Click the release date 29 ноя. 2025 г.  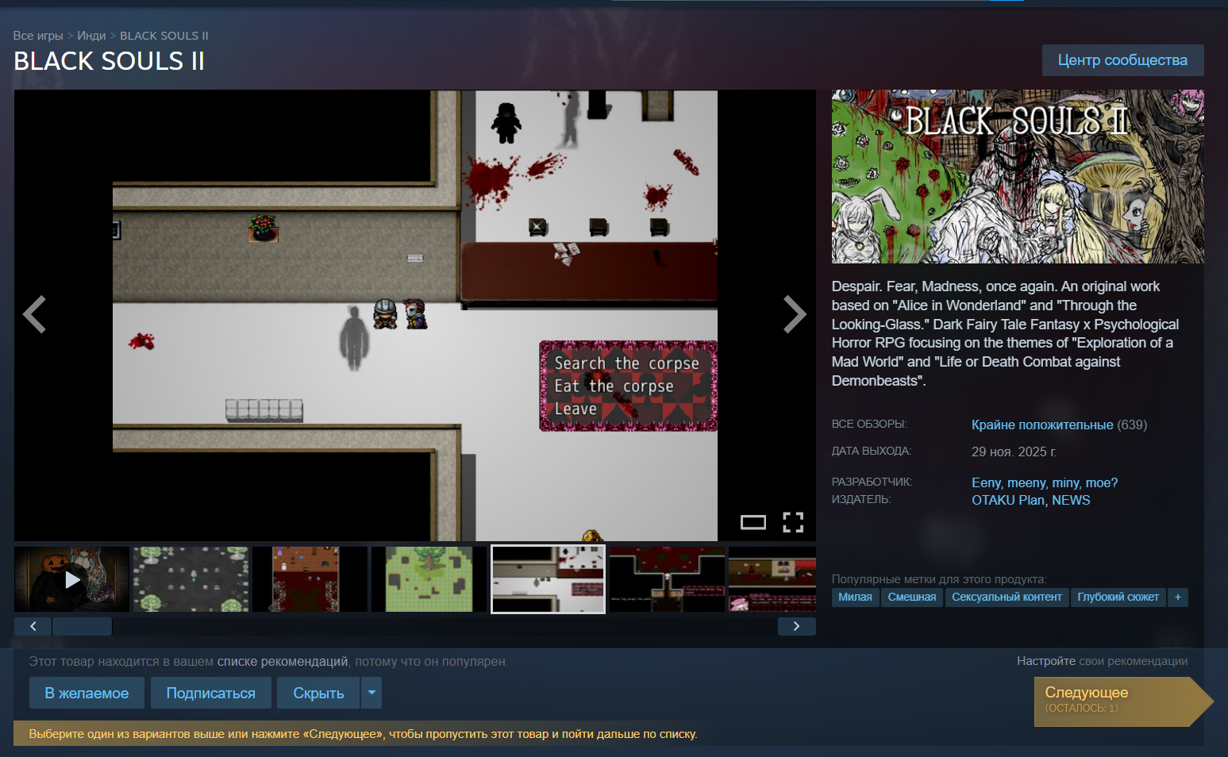1014,452
